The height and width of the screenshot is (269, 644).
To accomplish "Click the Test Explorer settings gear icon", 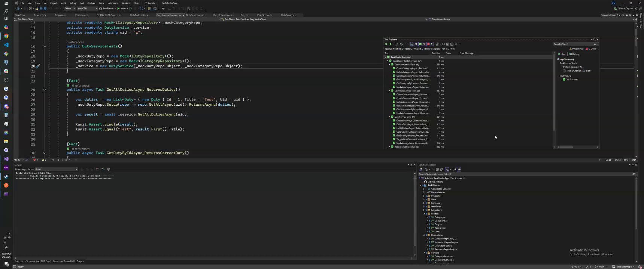I will click(456, 44).
